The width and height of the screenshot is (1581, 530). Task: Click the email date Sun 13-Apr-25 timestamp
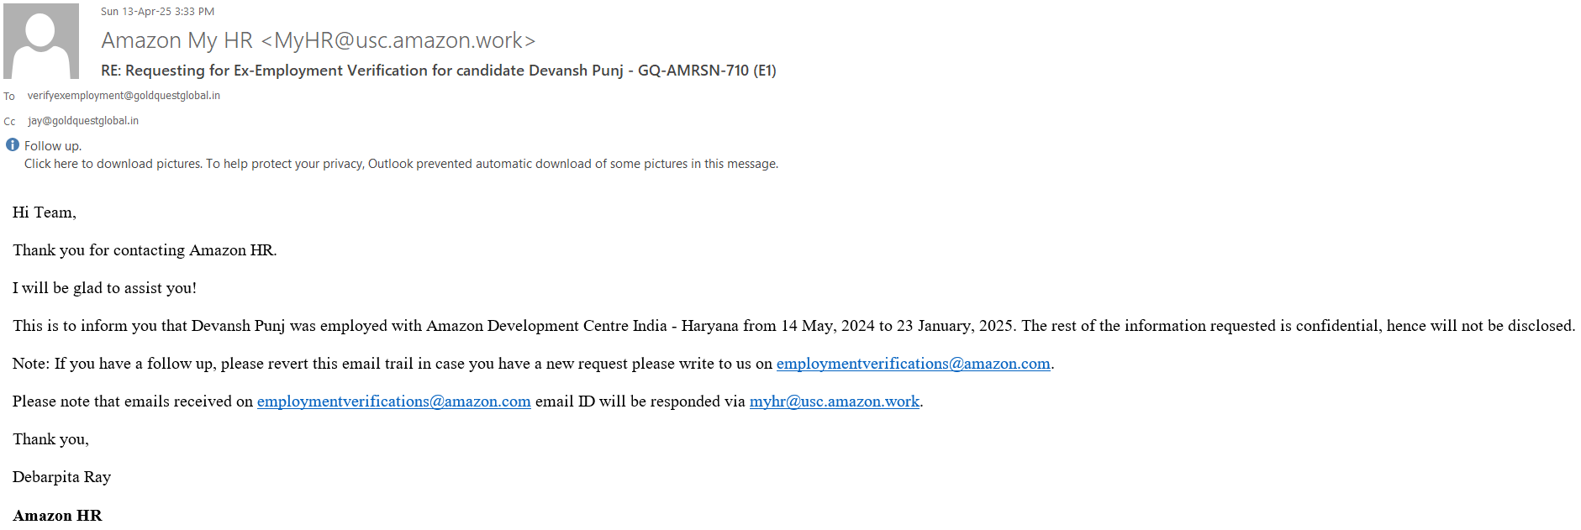157,12
